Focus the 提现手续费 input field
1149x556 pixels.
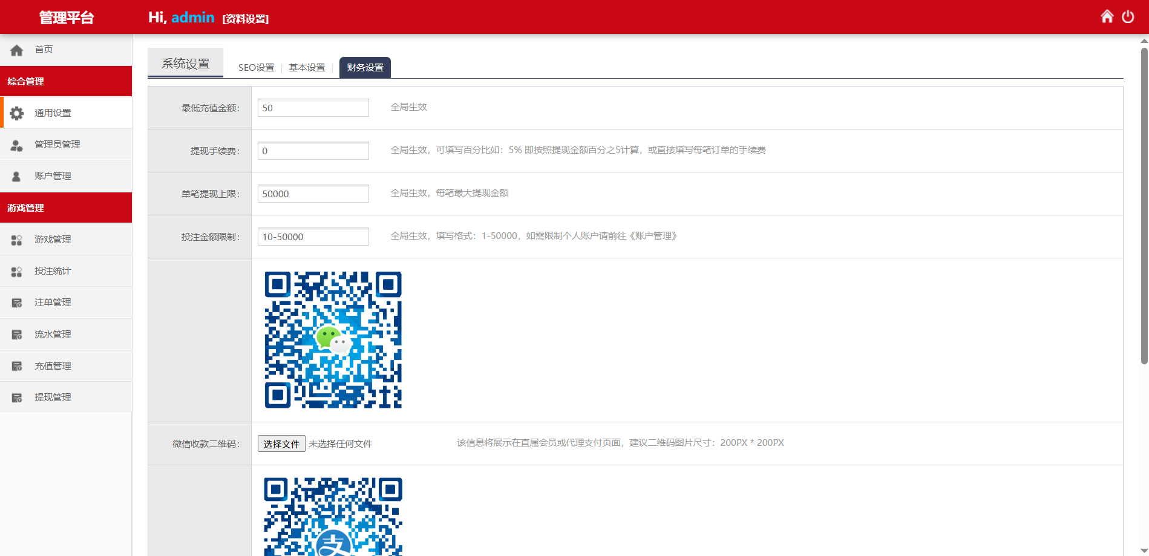coord(313,151)
